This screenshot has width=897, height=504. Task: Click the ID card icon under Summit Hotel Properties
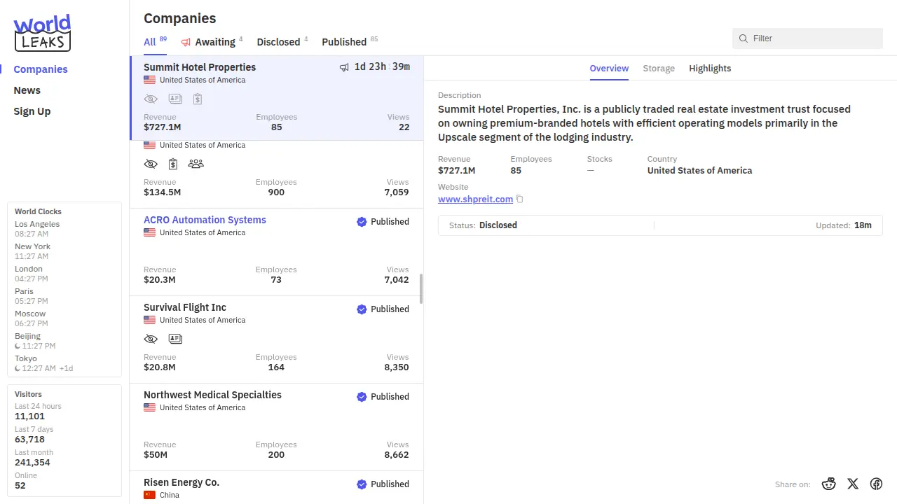tap(175, 99)
